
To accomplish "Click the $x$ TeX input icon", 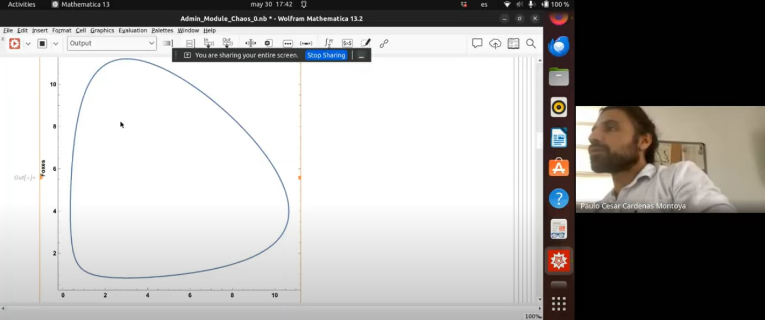I will pyautogui.click(x=347, y=44).
